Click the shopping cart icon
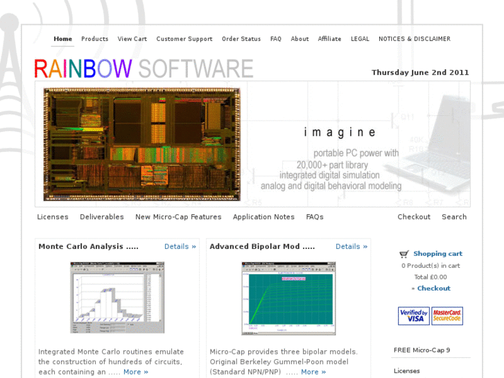 tap(404, 254)
